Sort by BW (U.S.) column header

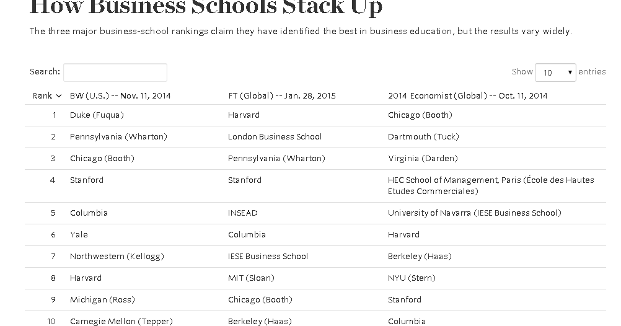[x=120, y=95]
